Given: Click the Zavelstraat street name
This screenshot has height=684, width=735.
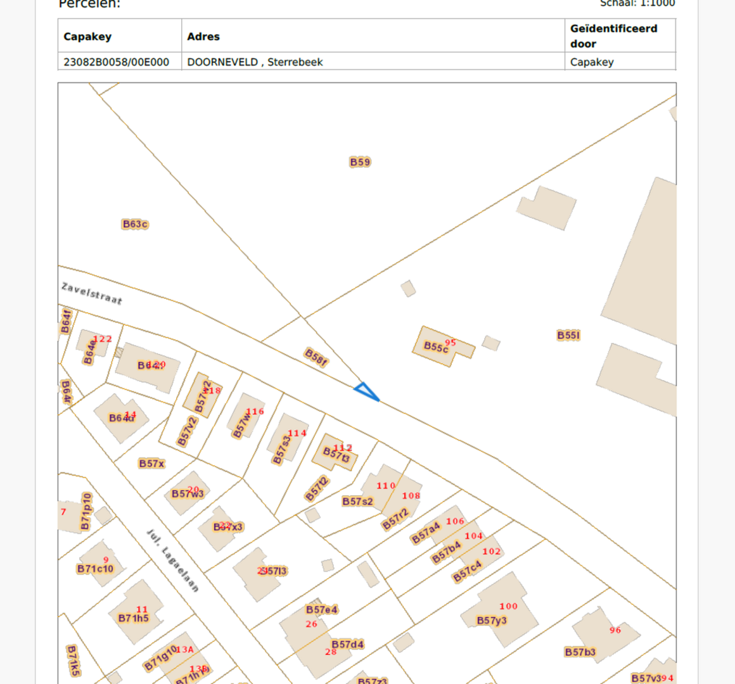Looking at the screenshot, I should pyautogui.click(x=91, y=294).
